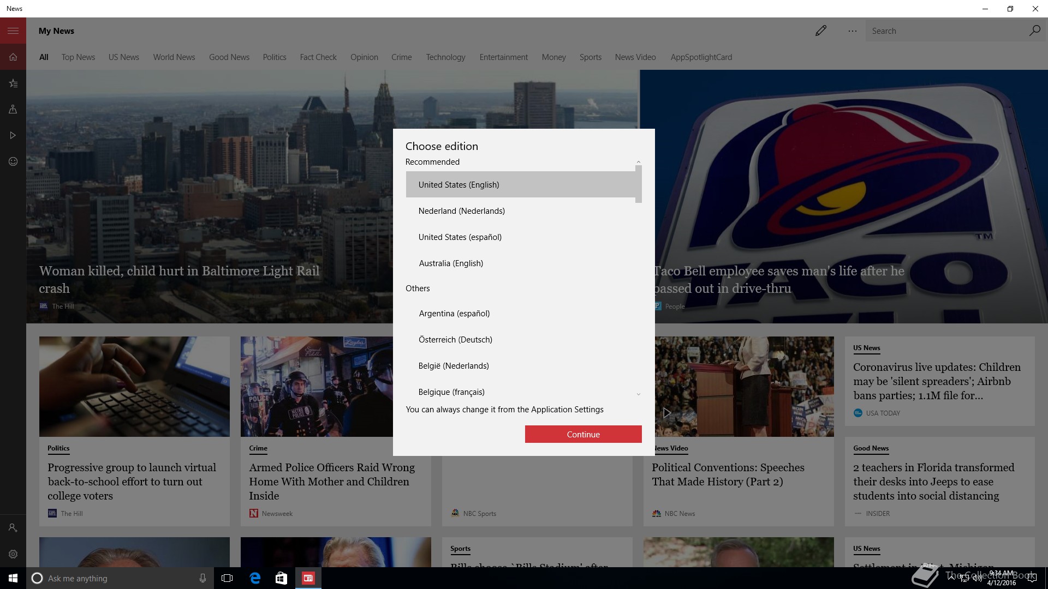The height and width of the screenshot is (589, 1048).
Task: Select Nederland (Nederlands) edition
Action: tap(521, 211)
